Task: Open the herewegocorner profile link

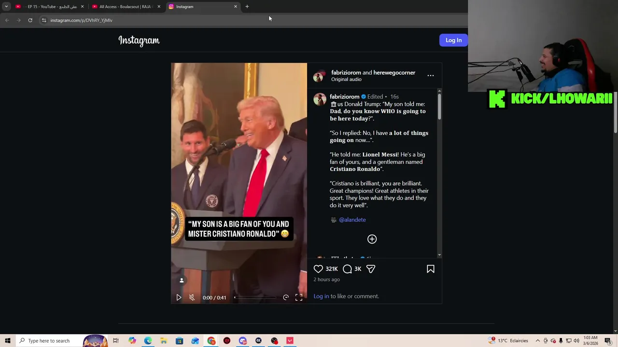Action: (x=394, y=72)
